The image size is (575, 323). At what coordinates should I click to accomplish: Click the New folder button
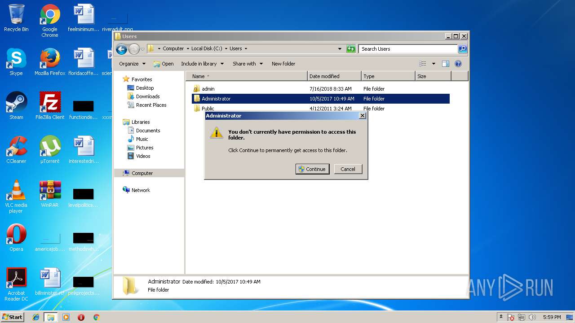[x=283, y=64]
